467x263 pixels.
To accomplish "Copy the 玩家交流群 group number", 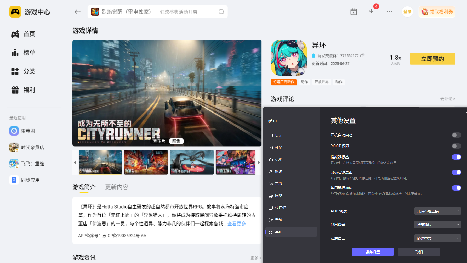I will [362, 55].
